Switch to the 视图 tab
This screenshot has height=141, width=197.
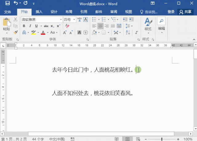pos(129,12)
